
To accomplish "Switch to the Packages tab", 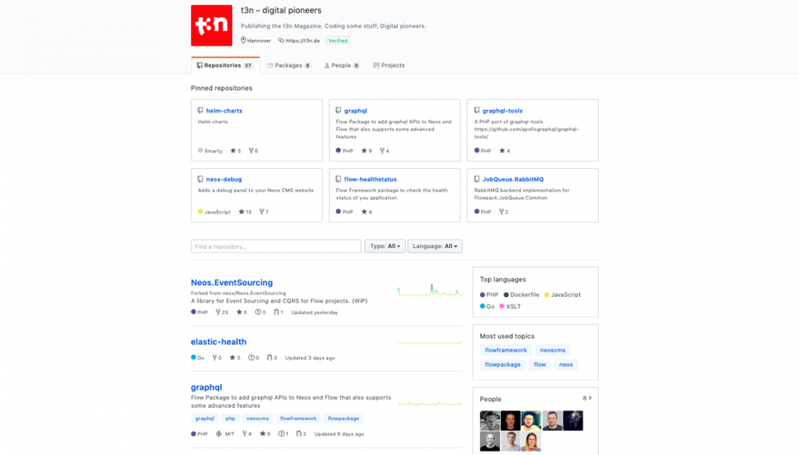I will 289,65.
